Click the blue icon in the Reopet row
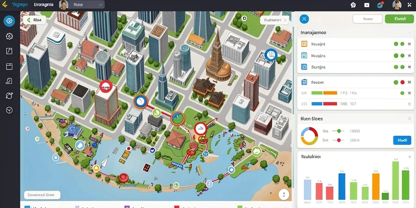This screenshot has width=416, height=208. point(304,82)
